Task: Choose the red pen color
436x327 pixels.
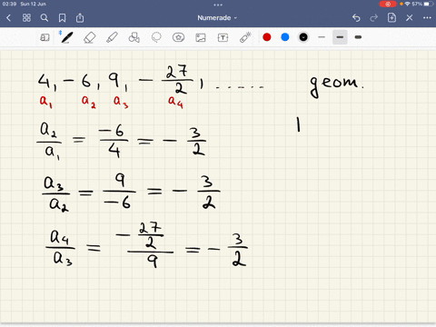Action: (x=267, y=37)
